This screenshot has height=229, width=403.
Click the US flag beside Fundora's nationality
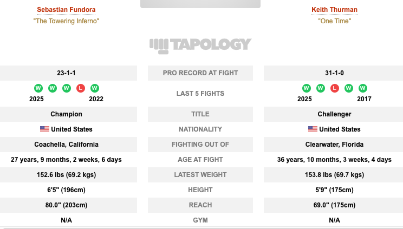[x=45, y=129]
